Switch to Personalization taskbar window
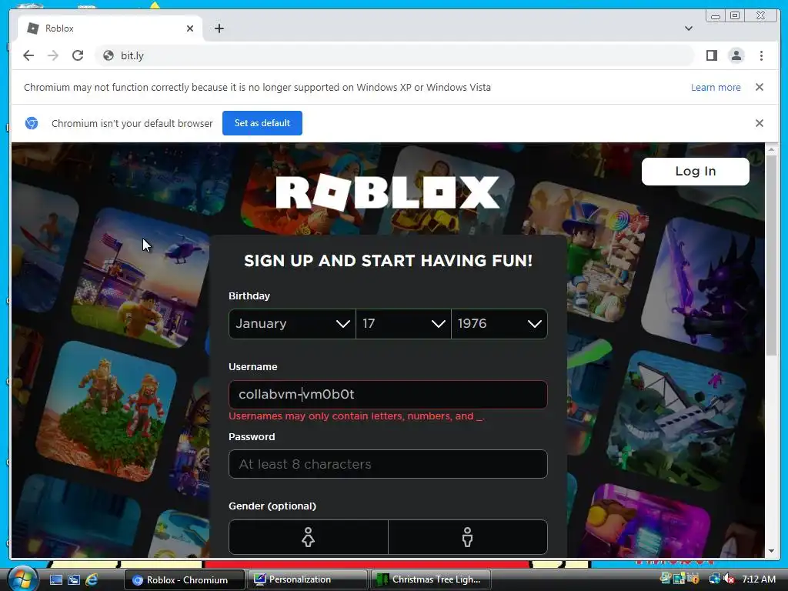This screenshot has height=591, width=788. pos(308,579)
